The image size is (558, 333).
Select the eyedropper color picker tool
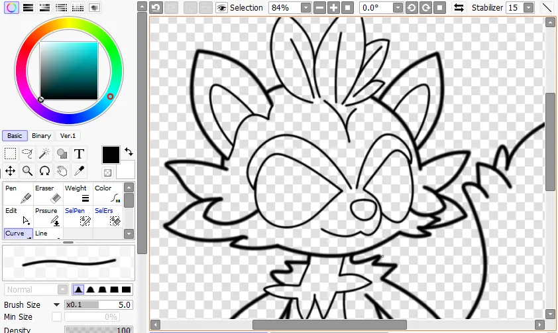[79, 171]
